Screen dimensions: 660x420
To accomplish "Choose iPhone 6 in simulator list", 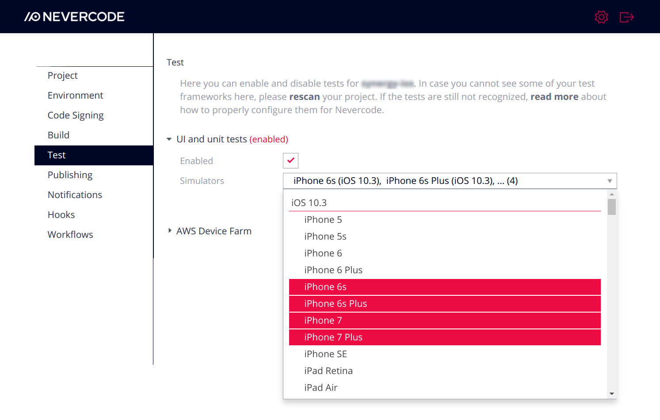I will pyautogui.click(x=445, y=253).
